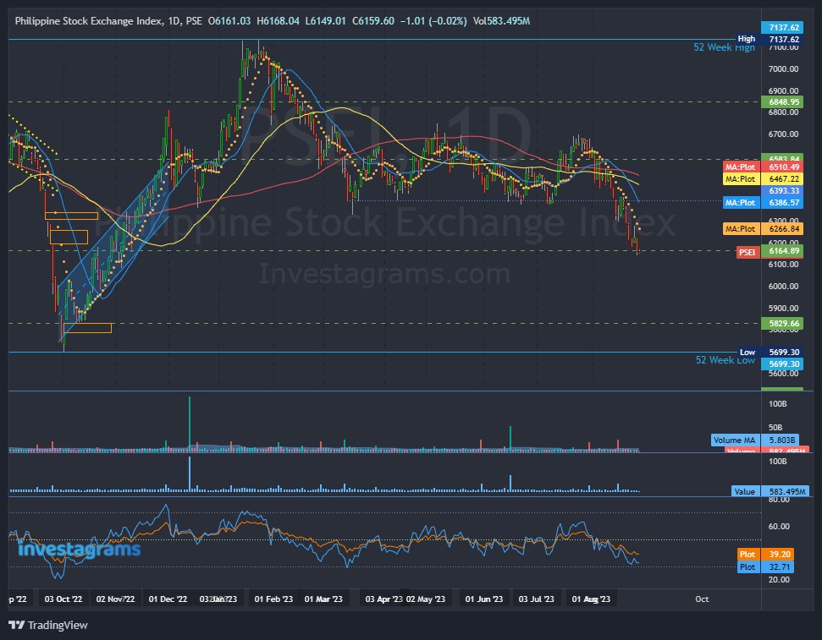822x640 pixels.
Task: Select the Volume MA 5.803B label
Action: point(756,440)
